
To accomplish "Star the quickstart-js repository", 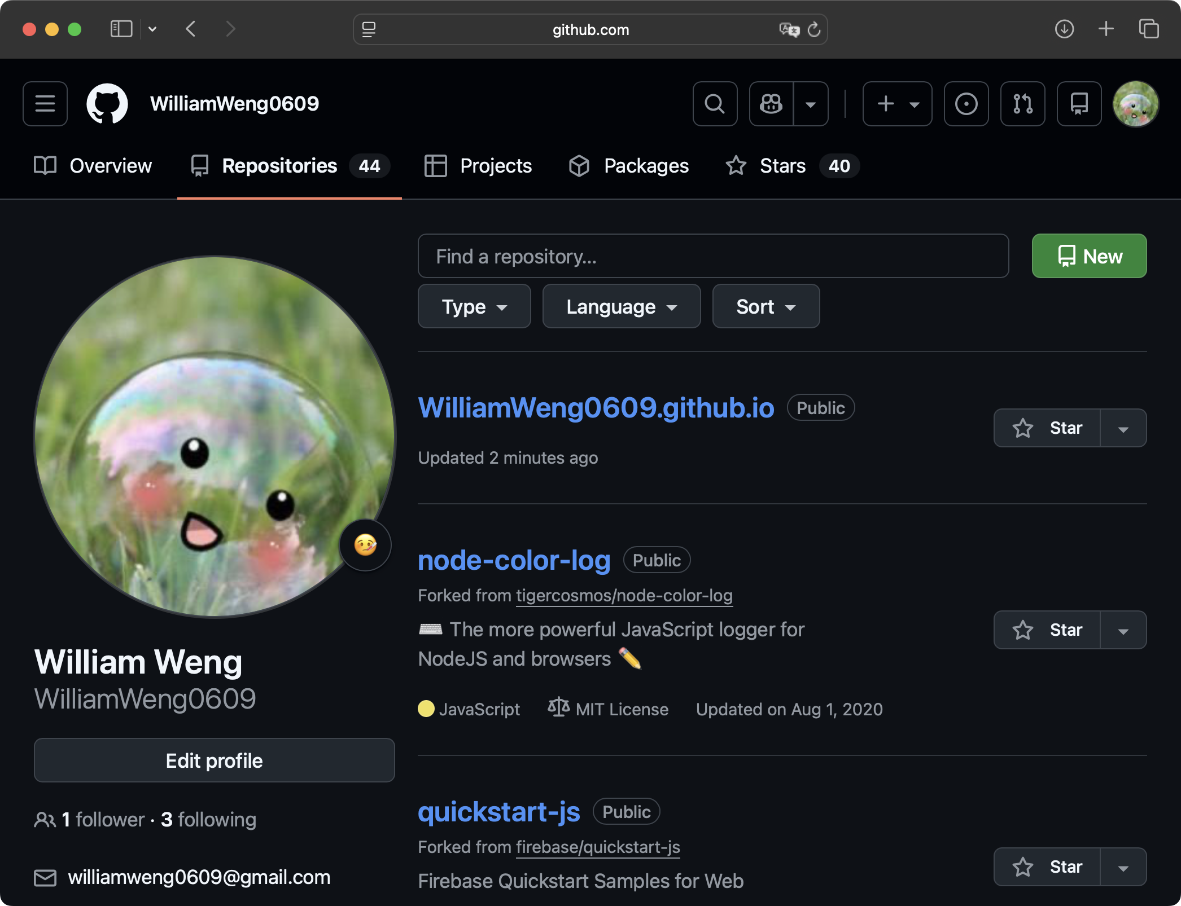I will tap(1047, 867).
